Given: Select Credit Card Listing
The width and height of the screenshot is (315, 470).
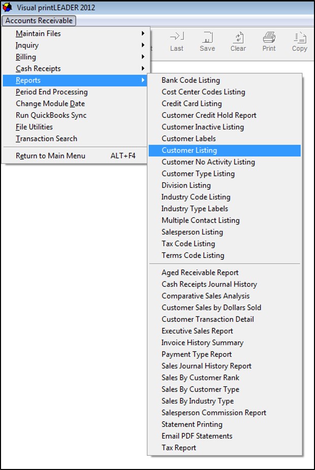Looking at the screenshot, I should (x=225, y=104).
